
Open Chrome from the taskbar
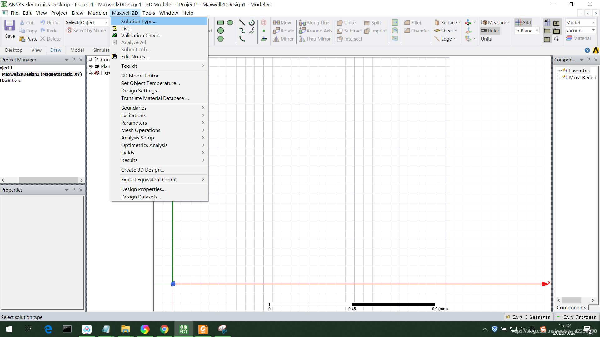164,329
